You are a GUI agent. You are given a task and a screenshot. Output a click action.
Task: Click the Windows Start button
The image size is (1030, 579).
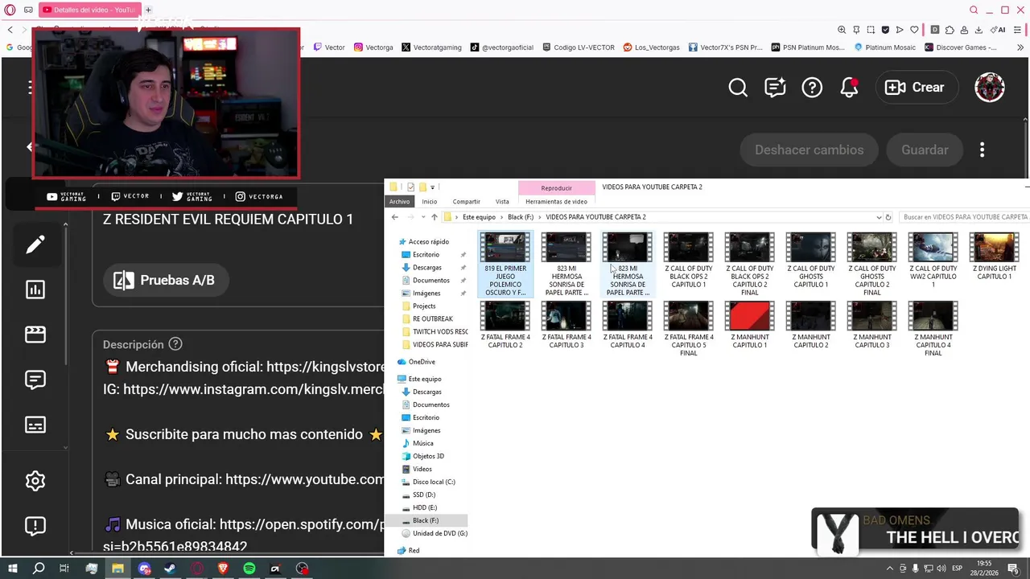click(x=13, y=569)
